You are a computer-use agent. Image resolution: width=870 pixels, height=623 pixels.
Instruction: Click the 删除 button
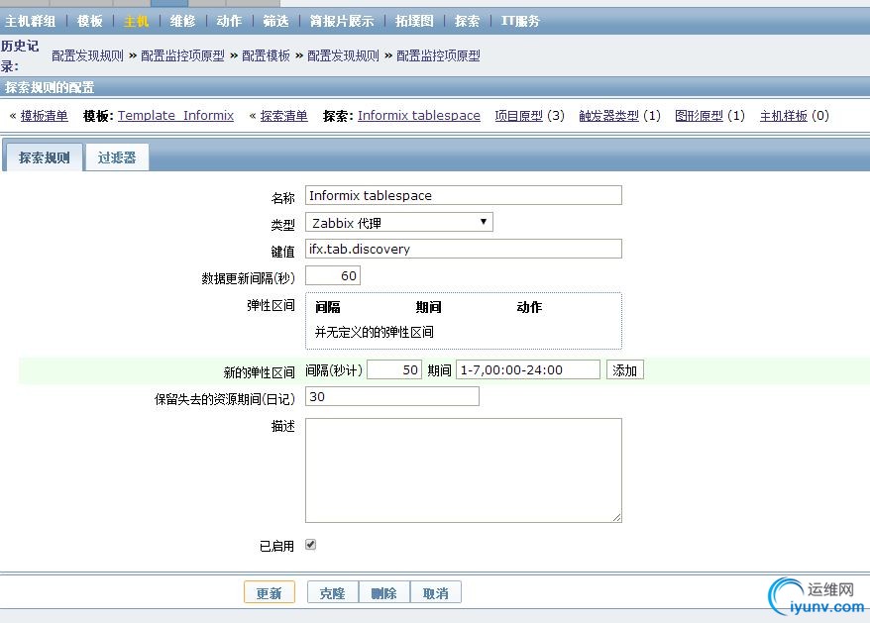pyautogui.click(x=383, y=593)
